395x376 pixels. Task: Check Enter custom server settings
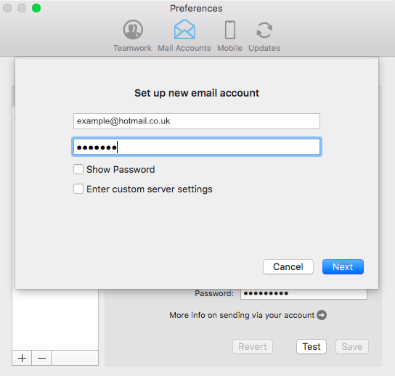(x=78, y=189)
